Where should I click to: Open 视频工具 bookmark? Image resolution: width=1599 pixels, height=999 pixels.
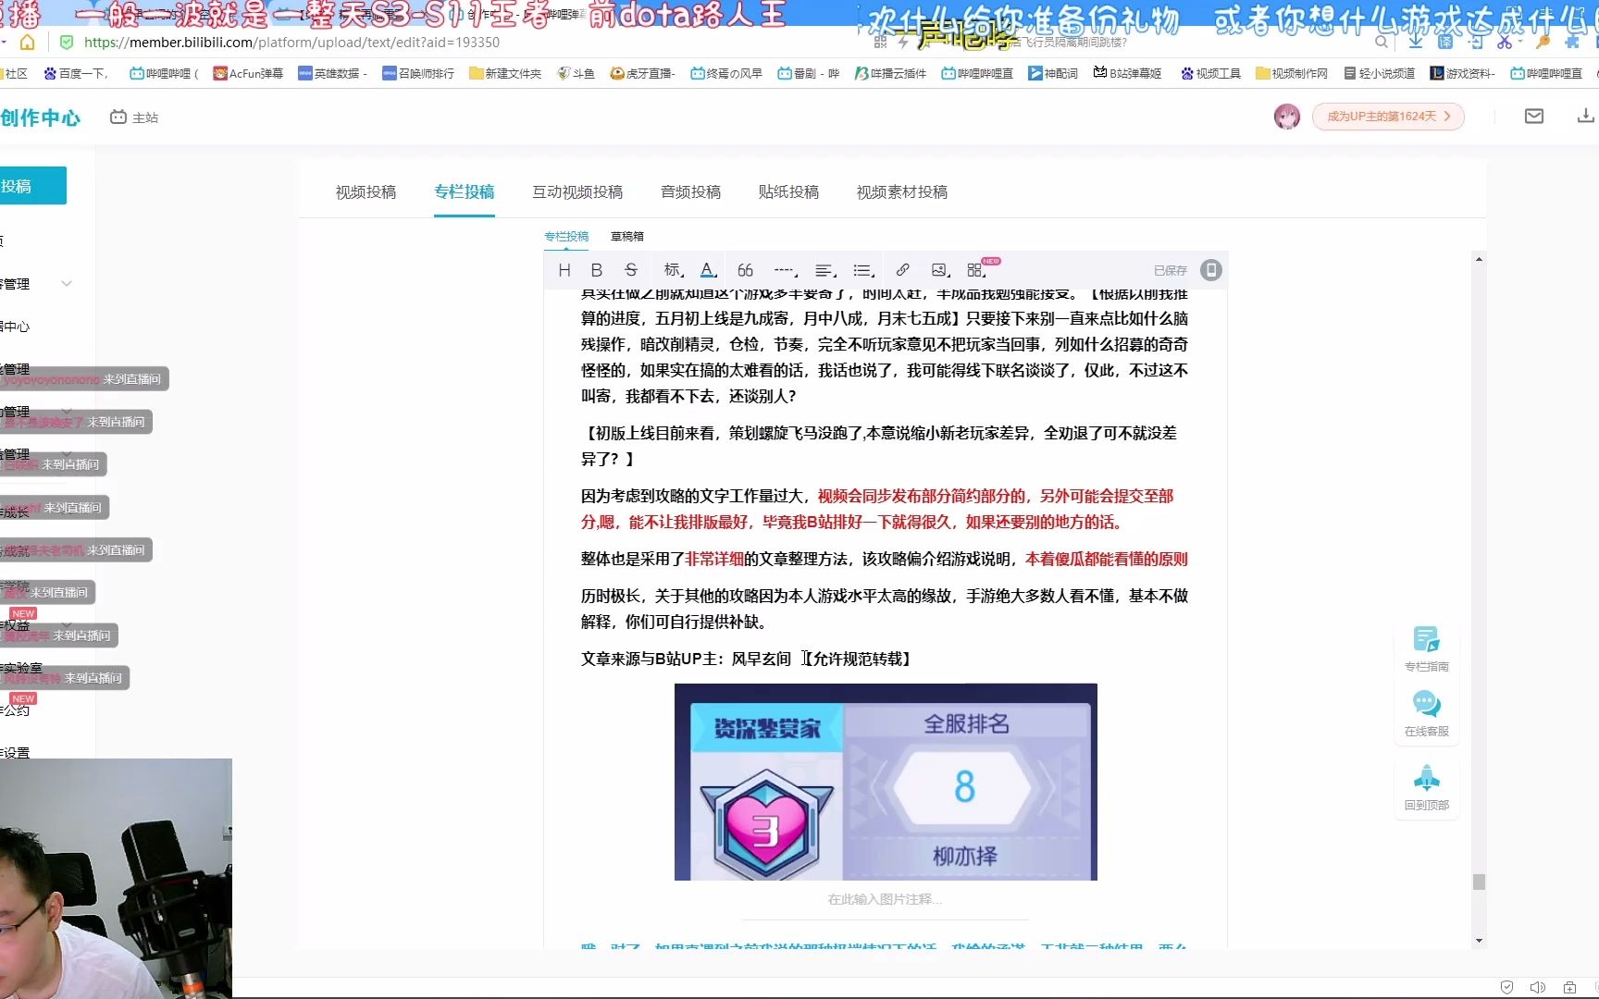tap(1210, 73)
